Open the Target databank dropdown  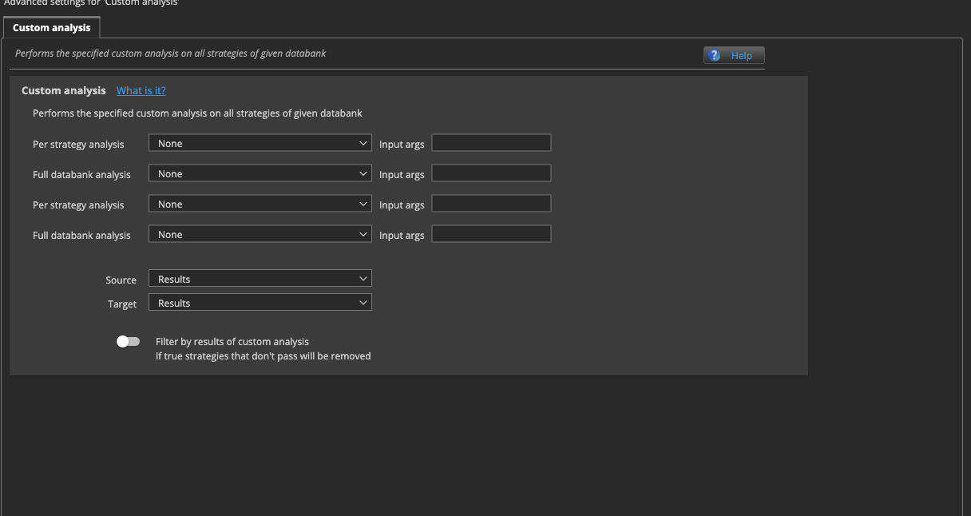260,303
